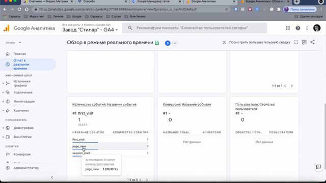
Task: Click Количество событий card title
Action: pos(89,105)
